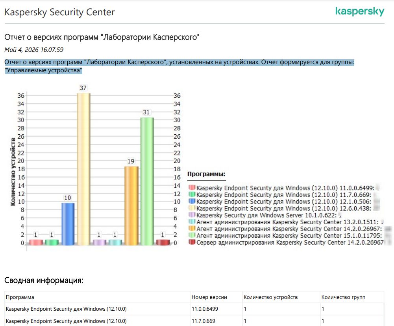394x326 pixels.
Task: Click the program name in the 11.7.0.669 row
Action: coord(66,321)
